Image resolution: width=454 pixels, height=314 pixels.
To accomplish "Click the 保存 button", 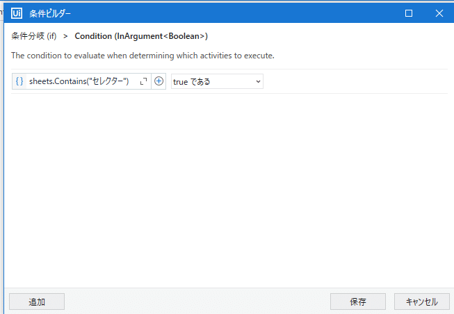I will (x=358, y=301).
